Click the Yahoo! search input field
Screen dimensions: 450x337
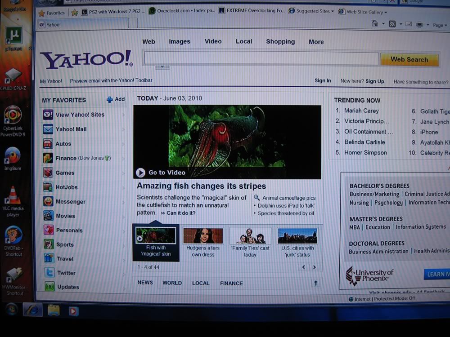[261, 58]
